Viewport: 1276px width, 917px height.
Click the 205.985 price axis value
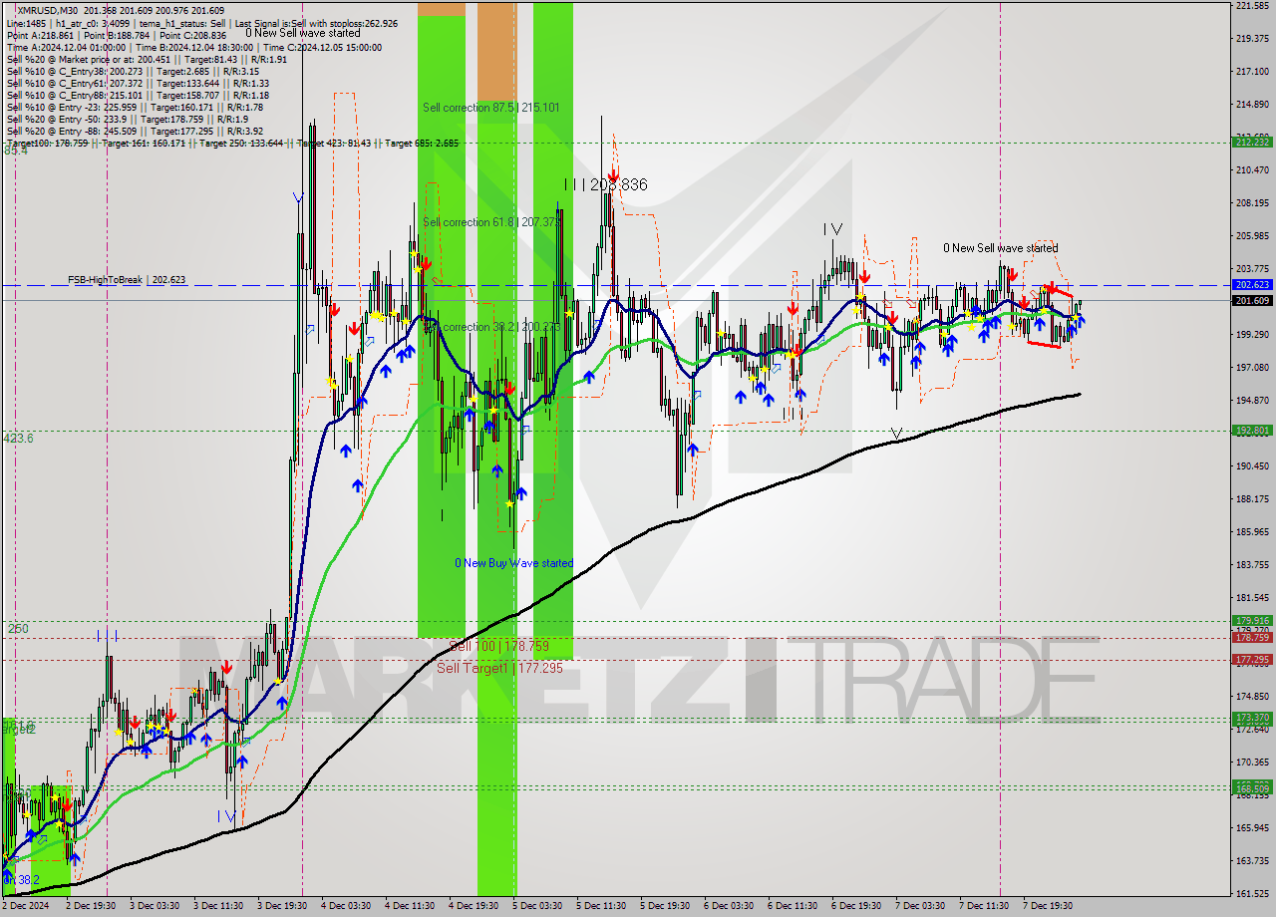click(x=1251, y=236)
